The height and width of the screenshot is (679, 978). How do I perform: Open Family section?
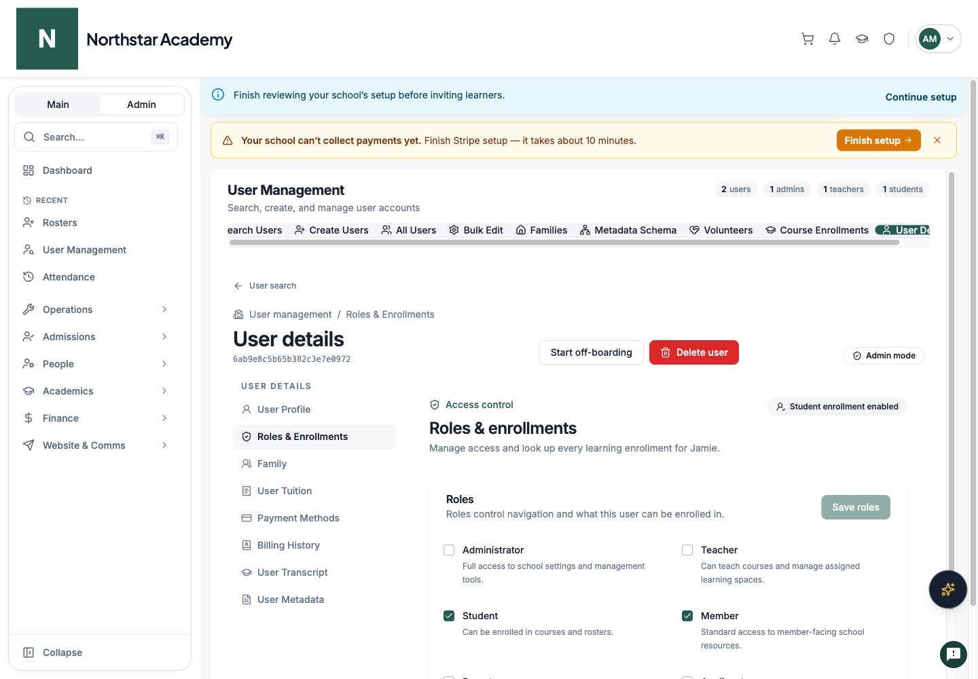[x=314, y=464]
